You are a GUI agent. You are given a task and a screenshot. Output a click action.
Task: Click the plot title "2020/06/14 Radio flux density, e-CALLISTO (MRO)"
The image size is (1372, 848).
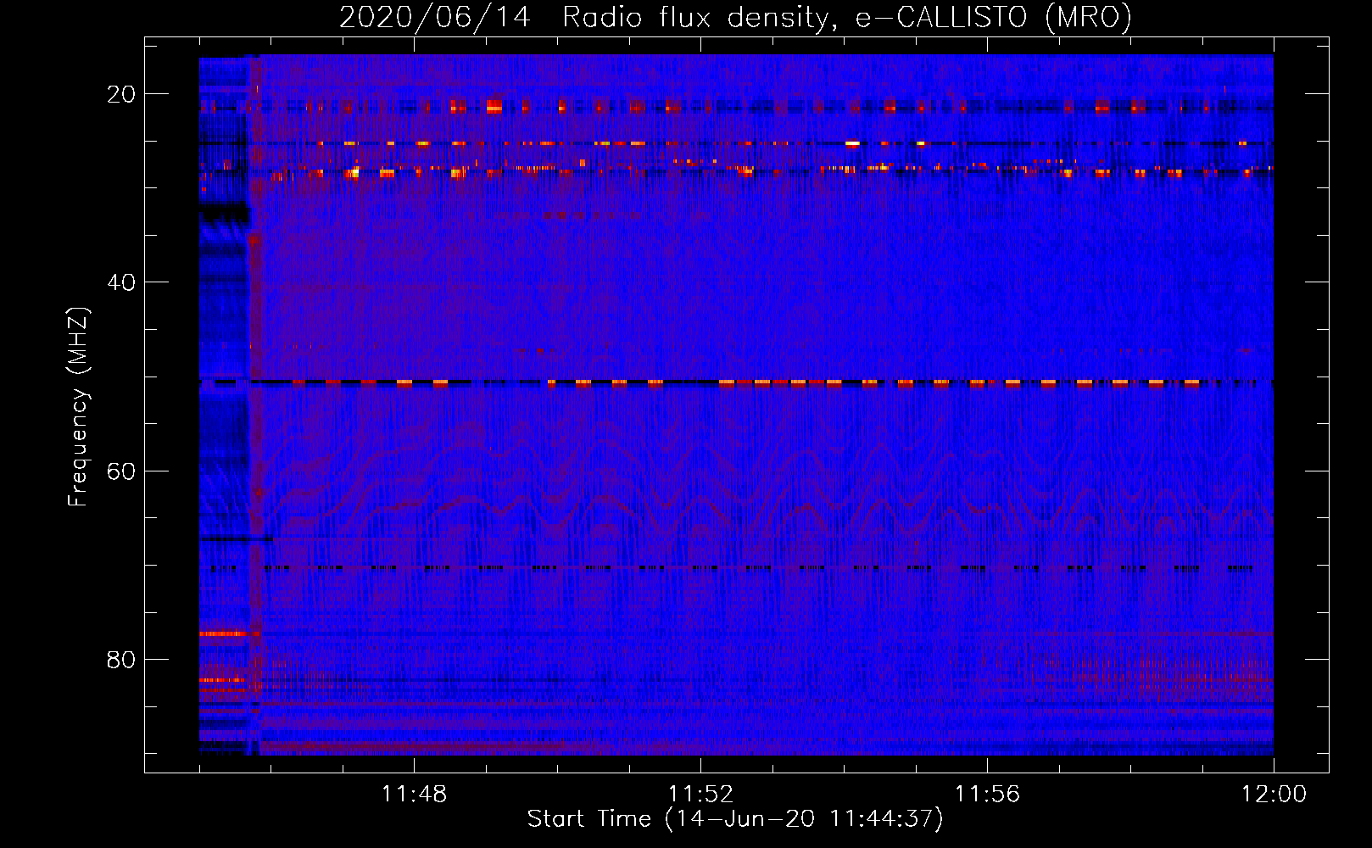pos(735,17)
